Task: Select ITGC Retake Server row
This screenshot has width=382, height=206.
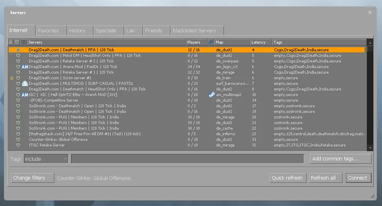Action: pyautogui.click(x=187, y=145)
